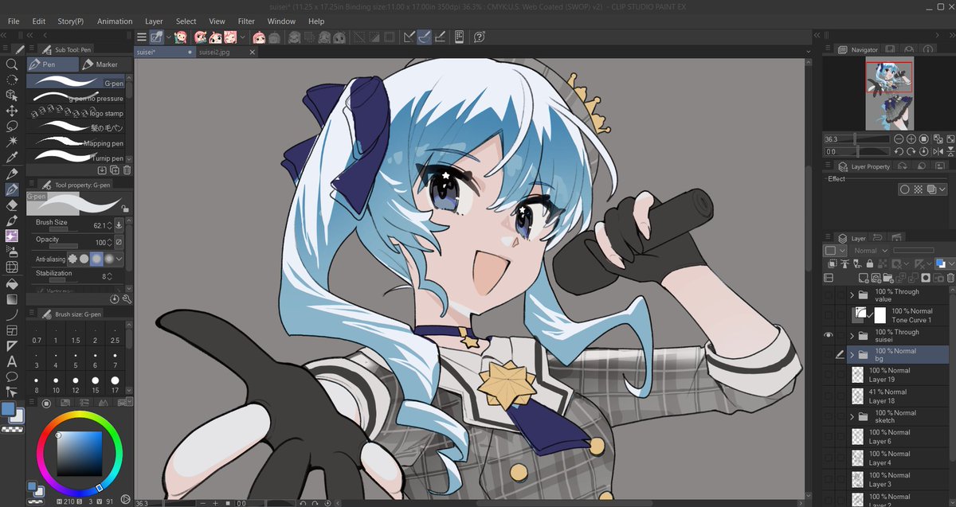Expand the bg layer folder
This screenshot has height=507, width=956.
click(852, 355)
